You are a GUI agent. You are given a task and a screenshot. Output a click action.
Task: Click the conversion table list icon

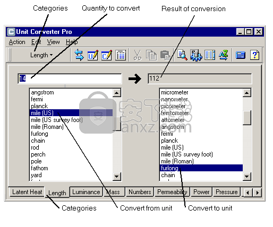(121, 55)
